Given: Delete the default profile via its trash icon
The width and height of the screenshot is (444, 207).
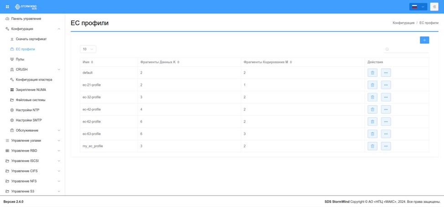Looking at the screenshot, I should click(x=372, y=73).
